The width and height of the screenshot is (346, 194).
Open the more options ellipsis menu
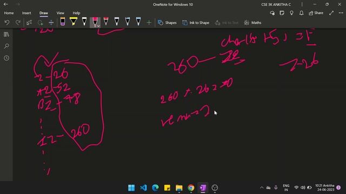click(341, 13)
